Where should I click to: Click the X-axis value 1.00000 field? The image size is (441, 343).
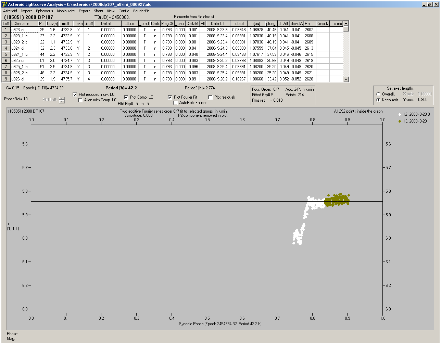coord(425,94)
